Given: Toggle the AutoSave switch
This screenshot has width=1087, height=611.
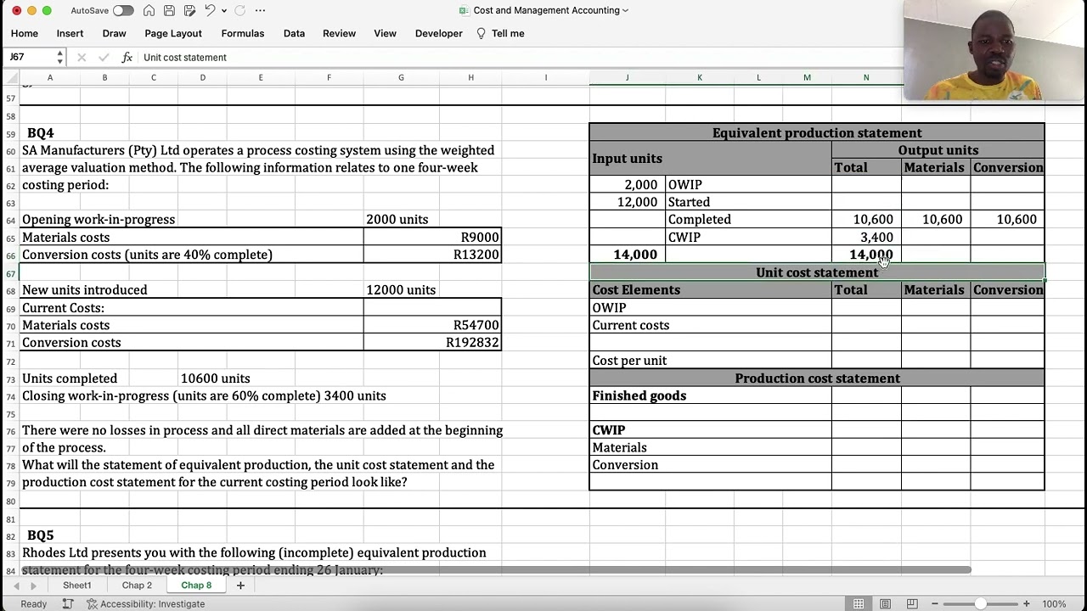Looking at the screenshot, I should [x=123, y=10].
